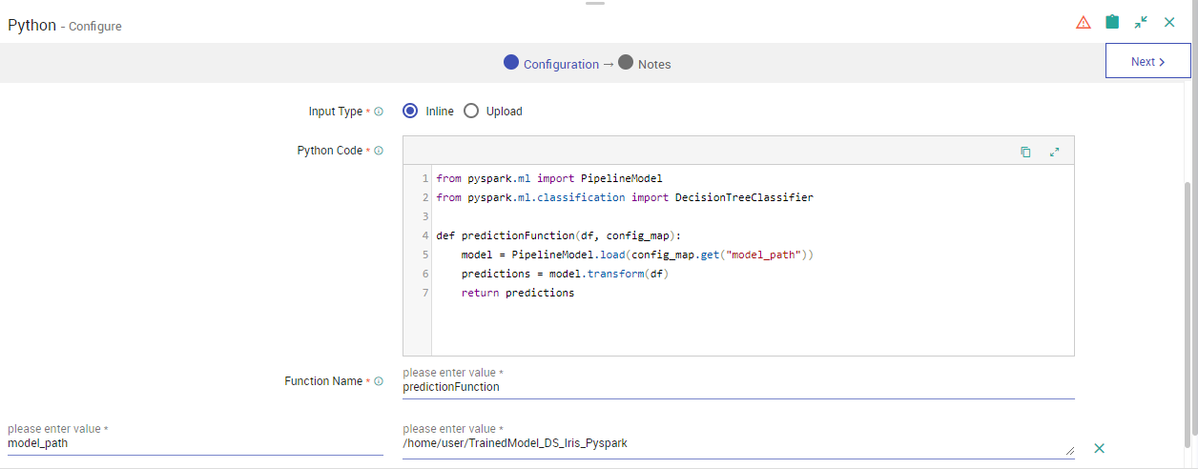This screenshot has width=1198, height=469.
Task: Click into the Function Name field
Action: click(738, 387)
